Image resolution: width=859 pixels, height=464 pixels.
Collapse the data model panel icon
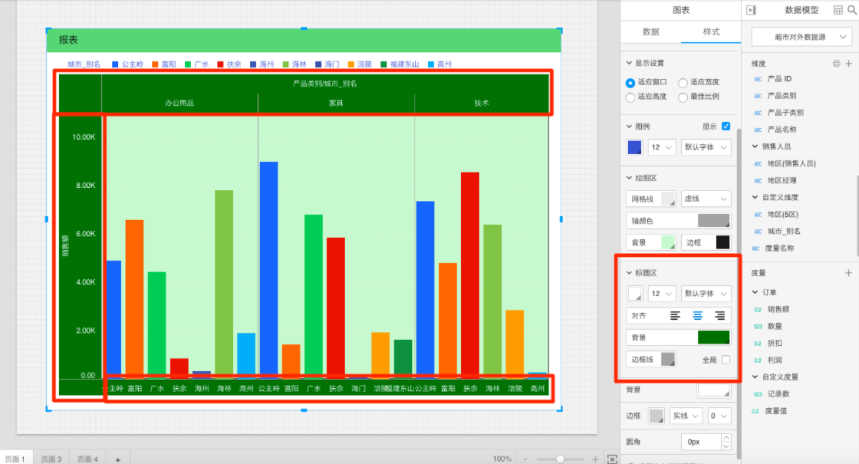coord(751,10)
